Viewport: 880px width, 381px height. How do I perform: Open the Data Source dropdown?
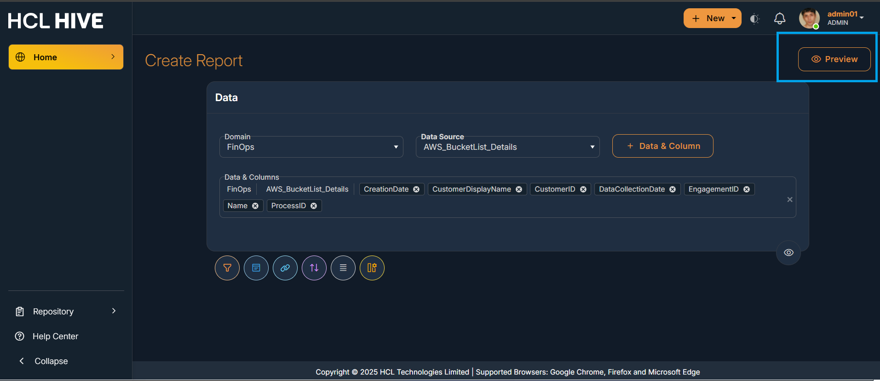[x=508, y=147]
